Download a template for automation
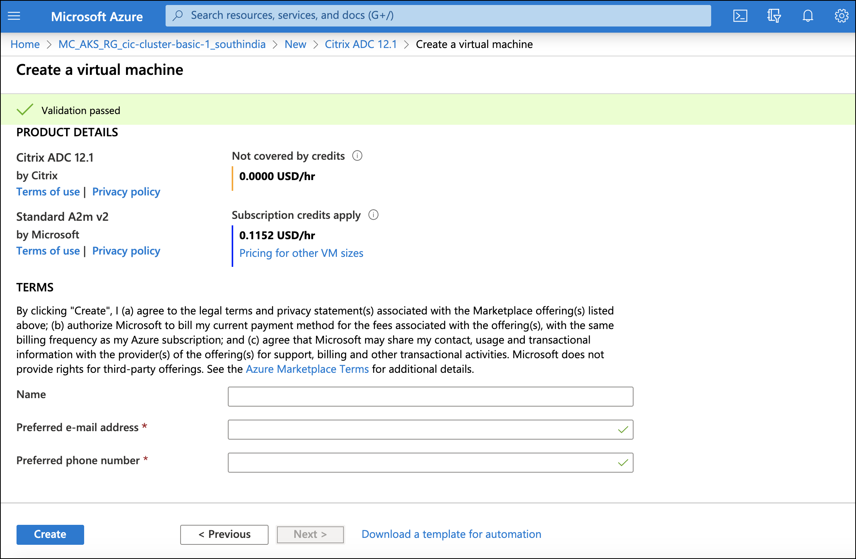 (451, 534)
